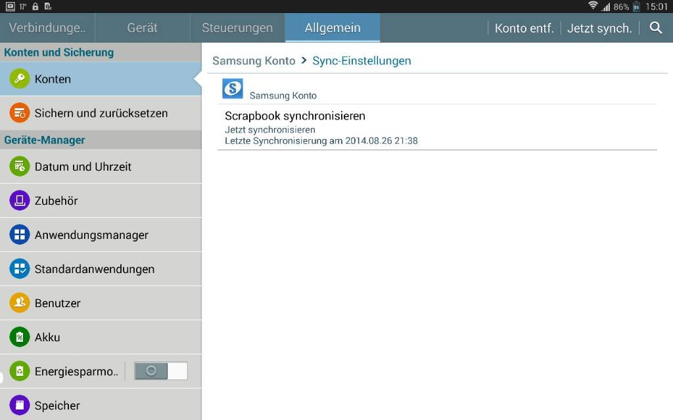This screenshot has width=673, height=420.
Task: Tap the purple Speicher SD card icon
Action: [x=19, y=406]
